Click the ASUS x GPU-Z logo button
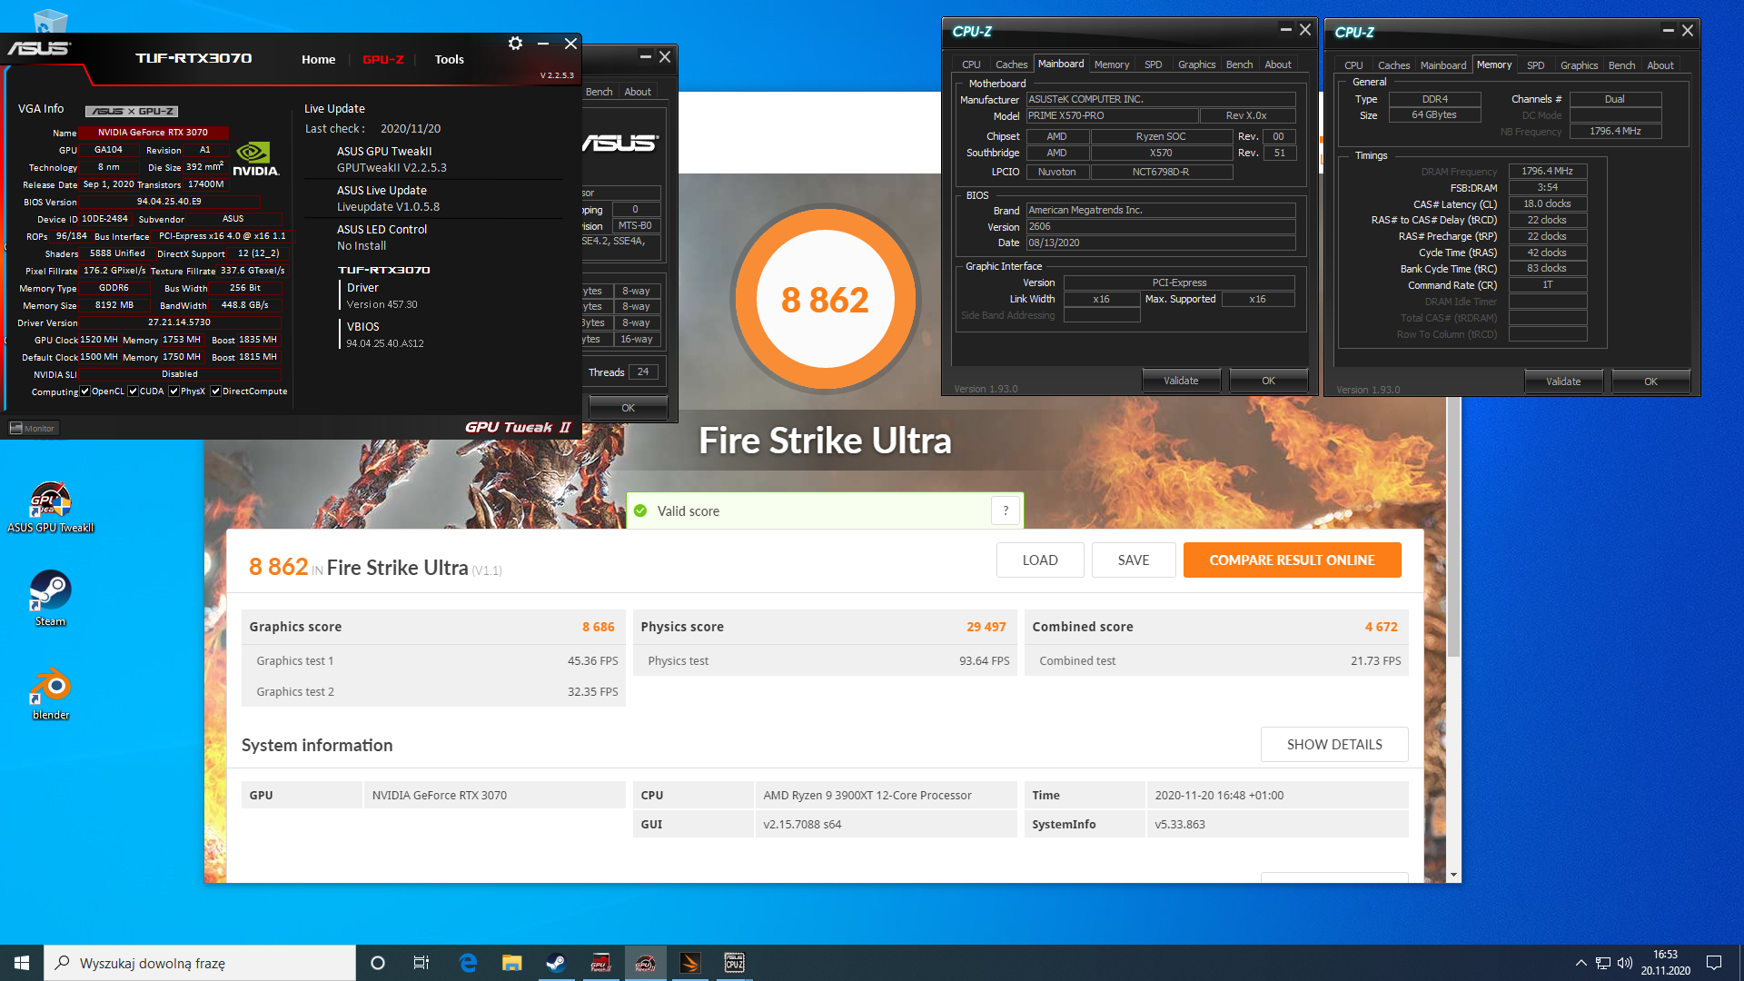Screen dimensions: 1744x981 (x=132, y=111)
